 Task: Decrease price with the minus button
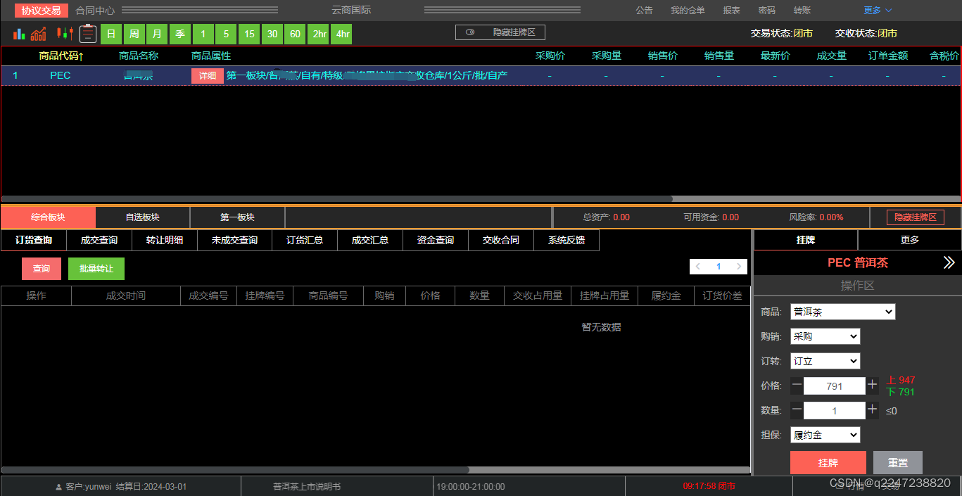pyautogui.click(x=797, y=385)
